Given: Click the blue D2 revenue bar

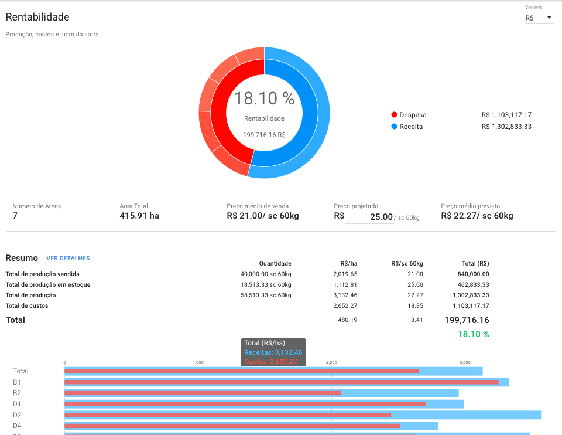Looking at the screenshot, I should click(x=468, y=414).
